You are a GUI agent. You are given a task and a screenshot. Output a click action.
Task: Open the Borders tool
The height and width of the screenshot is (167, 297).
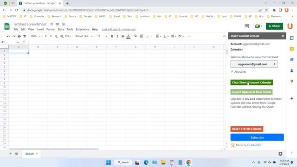[141, 36]
